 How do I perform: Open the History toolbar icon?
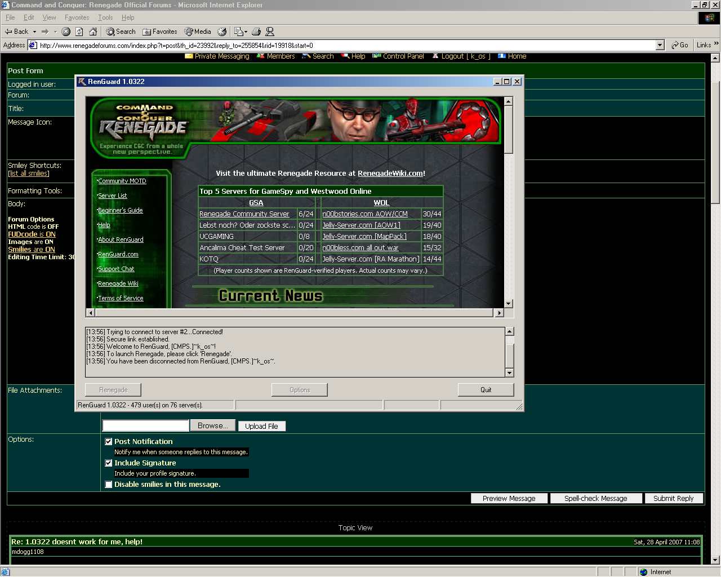pos(222,32)
